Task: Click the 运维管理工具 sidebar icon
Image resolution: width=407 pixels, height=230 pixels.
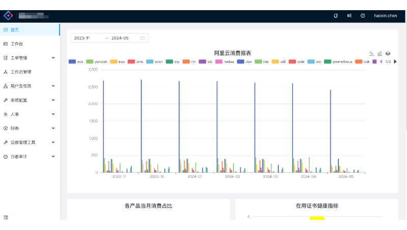Action: 6,143
